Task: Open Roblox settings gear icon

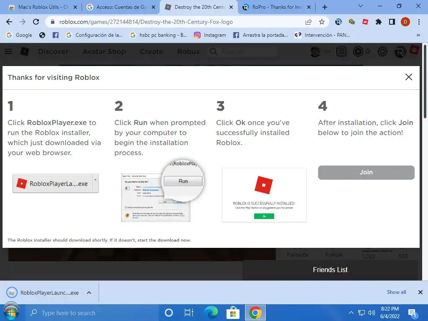Action: pos(382,51)
